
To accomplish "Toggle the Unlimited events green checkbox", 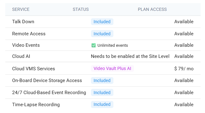I will (x=93, y=45).
